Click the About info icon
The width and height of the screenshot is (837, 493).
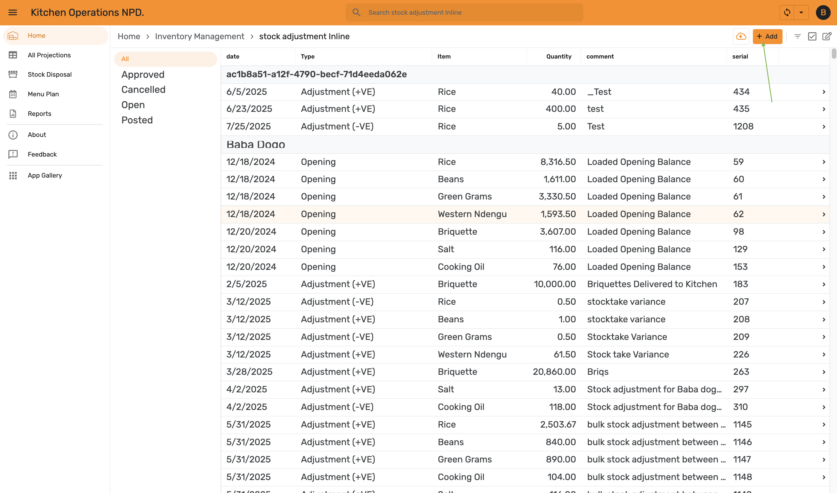coord(13,135)
